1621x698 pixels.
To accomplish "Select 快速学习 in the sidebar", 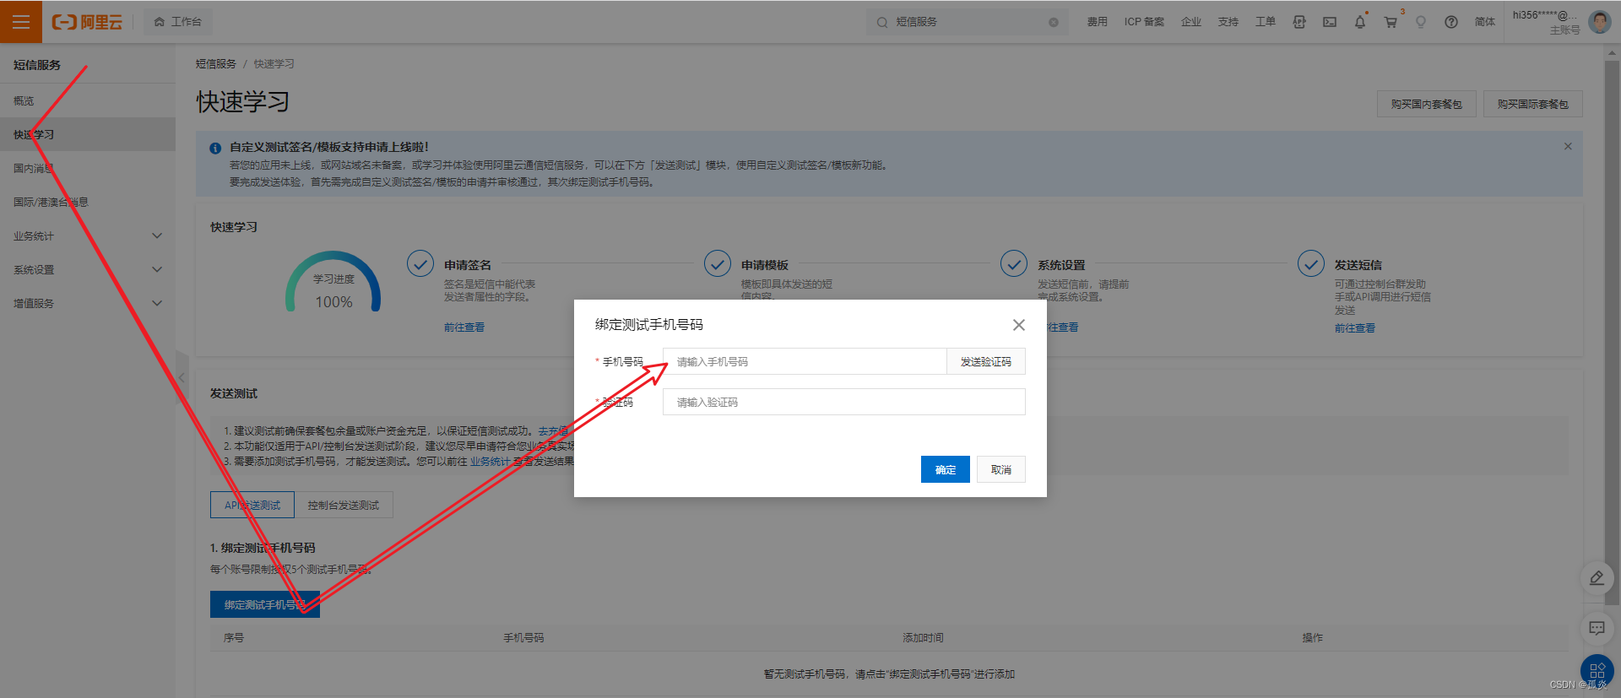I will point(88,134).
